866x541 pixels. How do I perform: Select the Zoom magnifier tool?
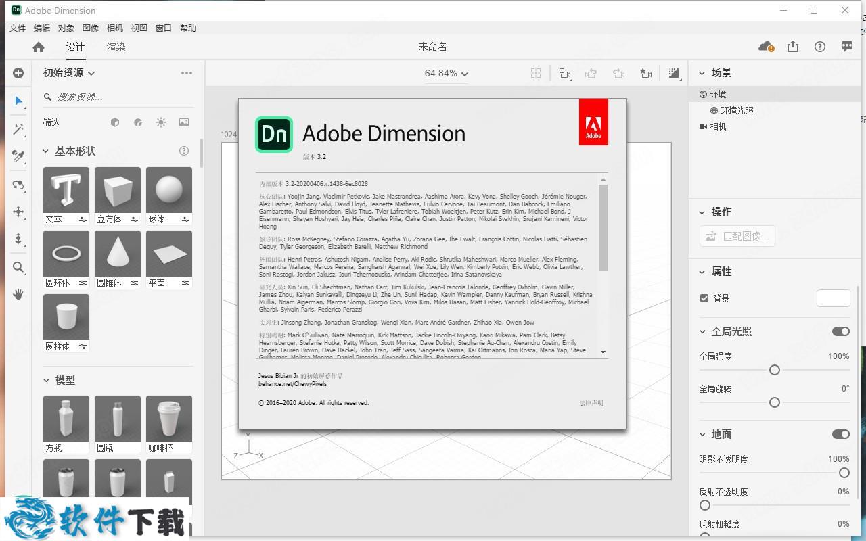click(x=18, y=267)
